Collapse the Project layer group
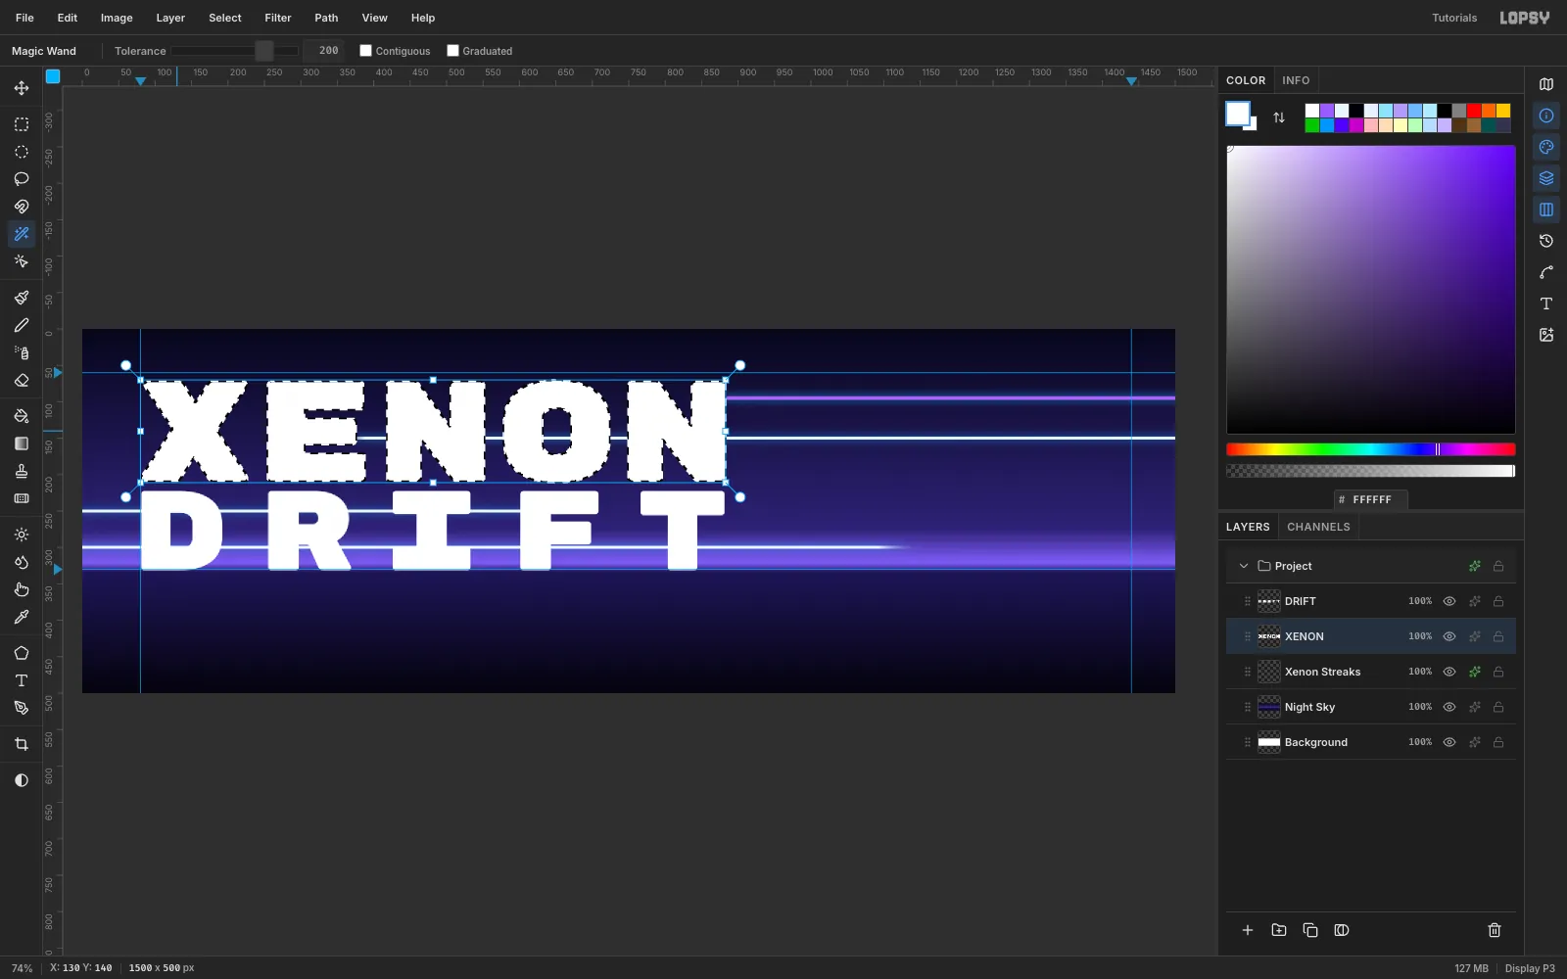1567x979 pixels. pos(1244,566)
